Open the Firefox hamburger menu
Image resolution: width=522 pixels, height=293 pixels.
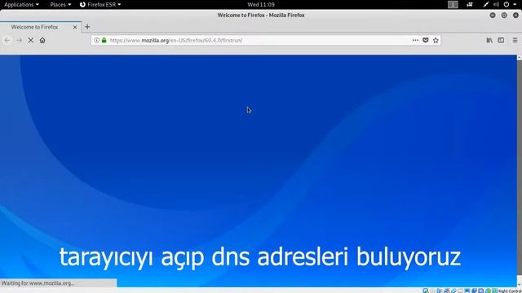[515, 40]
